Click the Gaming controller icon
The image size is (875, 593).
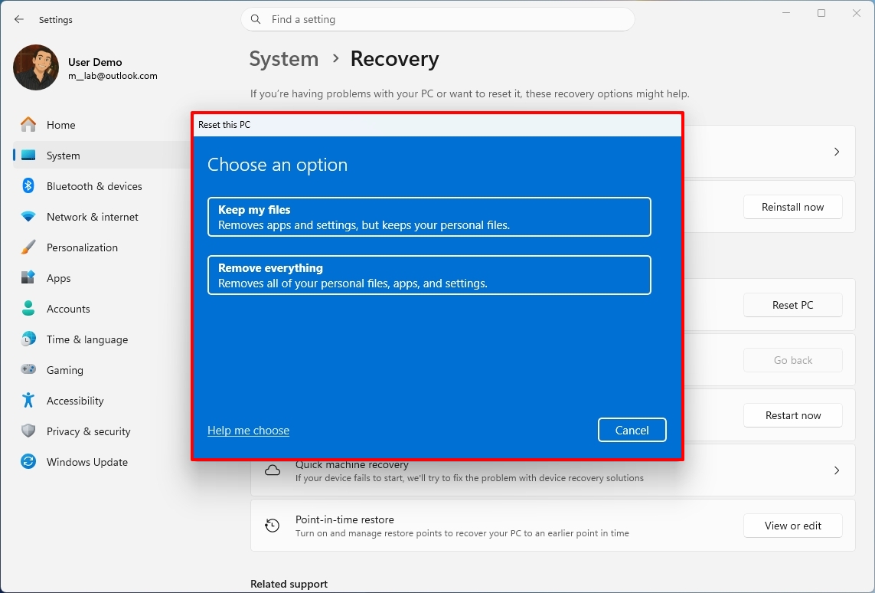[28, 369]
